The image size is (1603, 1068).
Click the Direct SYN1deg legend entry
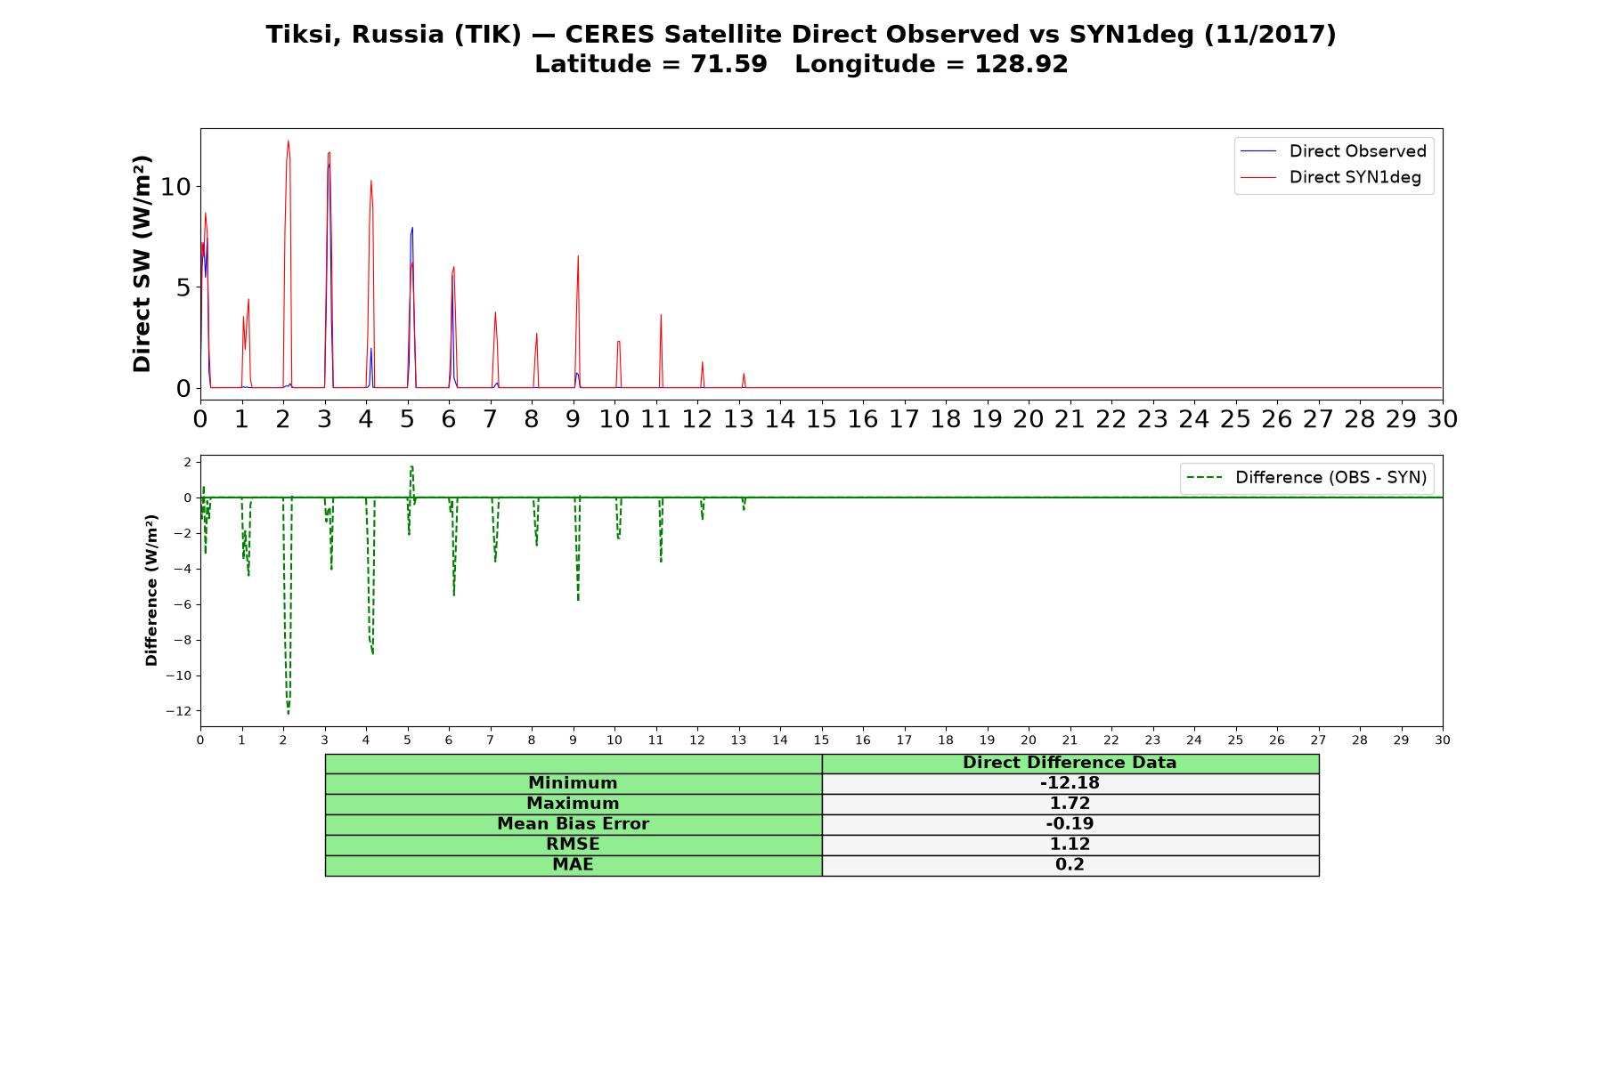tap(1330, 177)
